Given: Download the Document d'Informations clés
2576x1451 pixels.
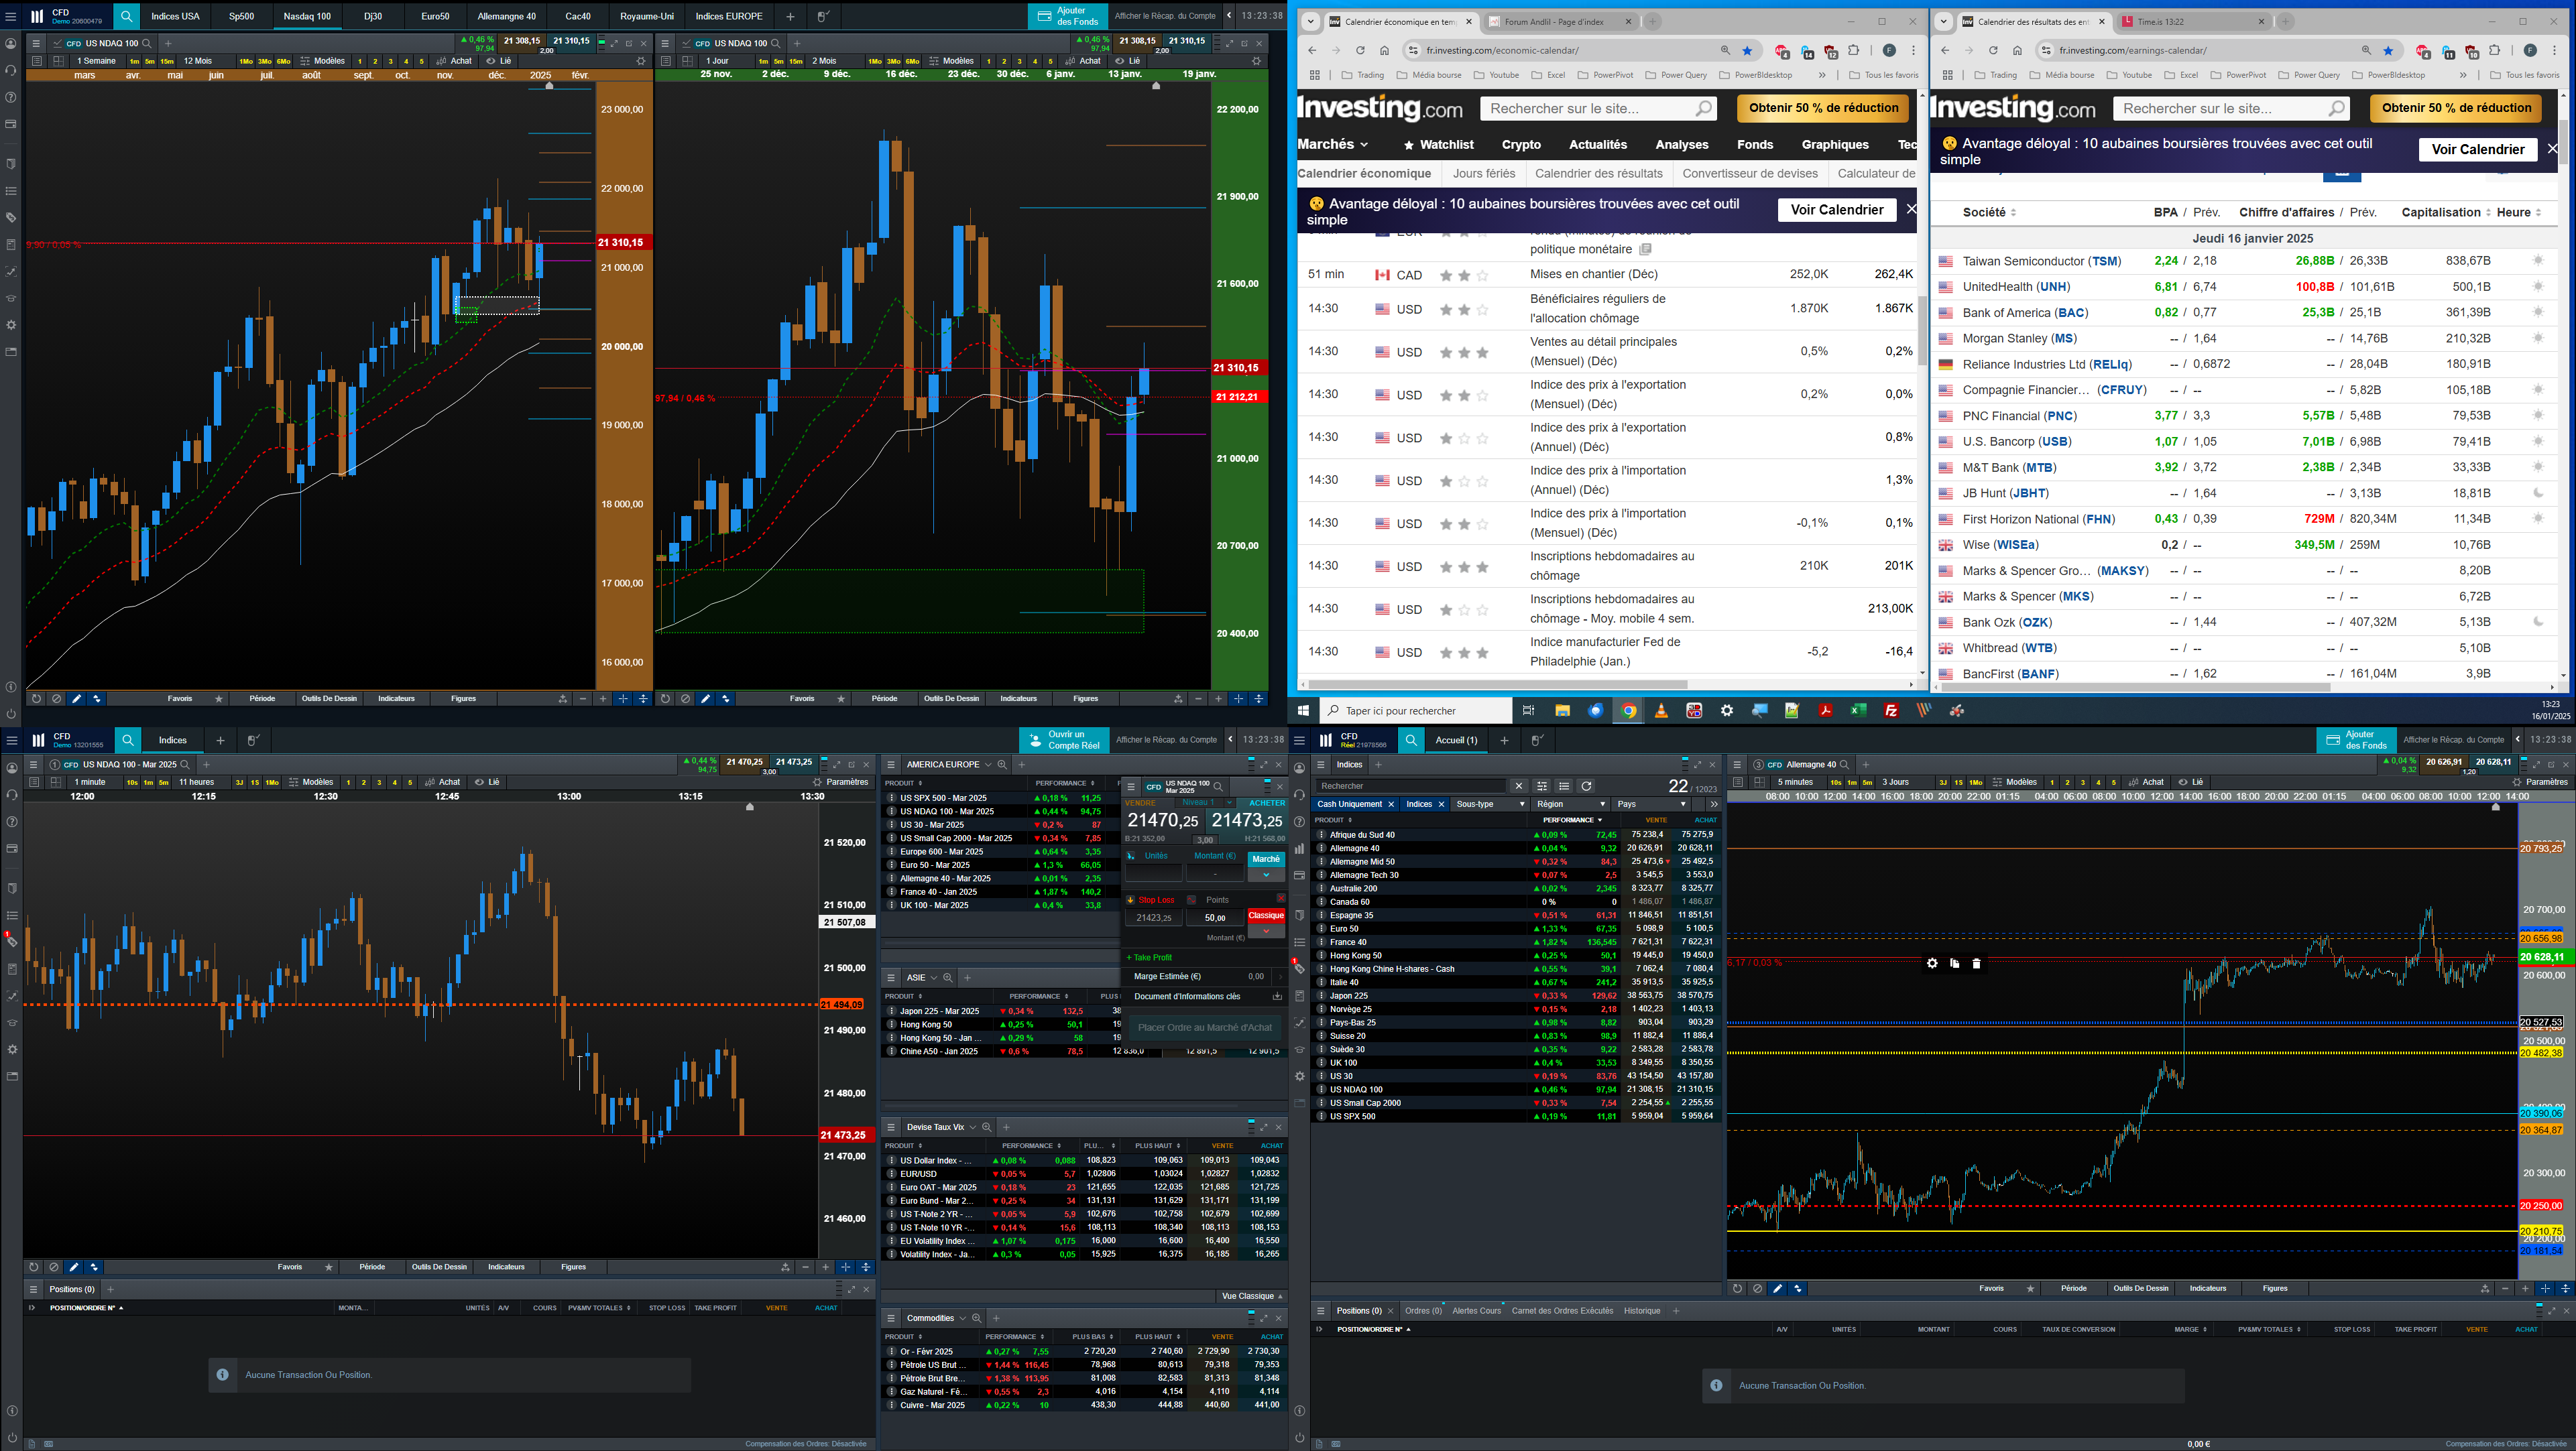Looking at the screenshot, I should 1276,997.
